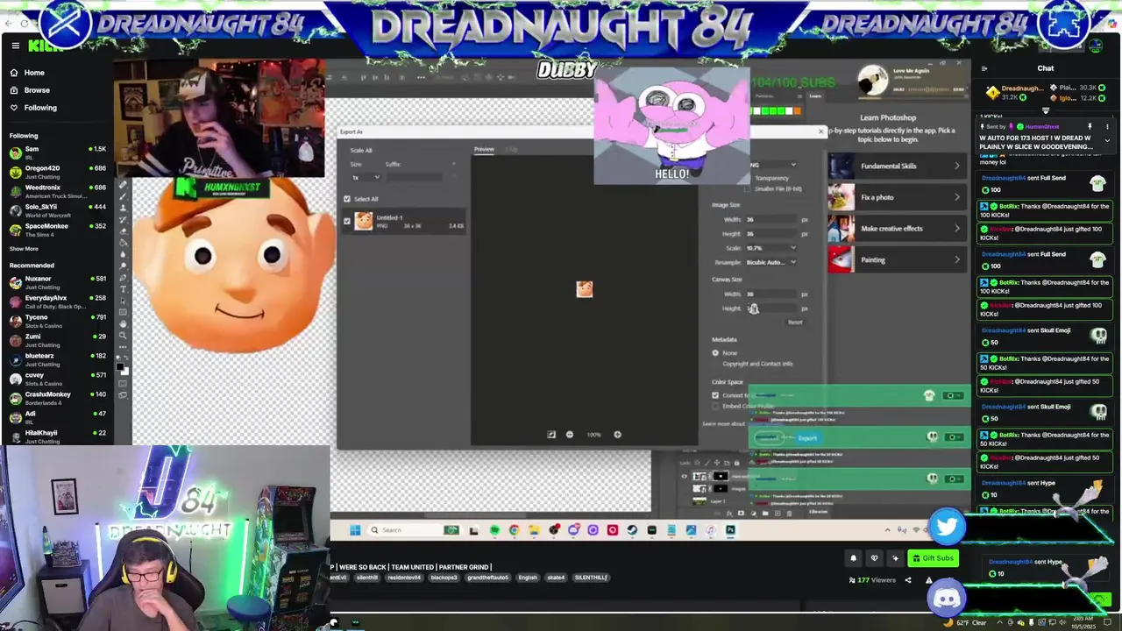Viewport: 1122px width, 631px height.
Task: Add a layer mask in Layers panel
Action: tap(741, 513)
